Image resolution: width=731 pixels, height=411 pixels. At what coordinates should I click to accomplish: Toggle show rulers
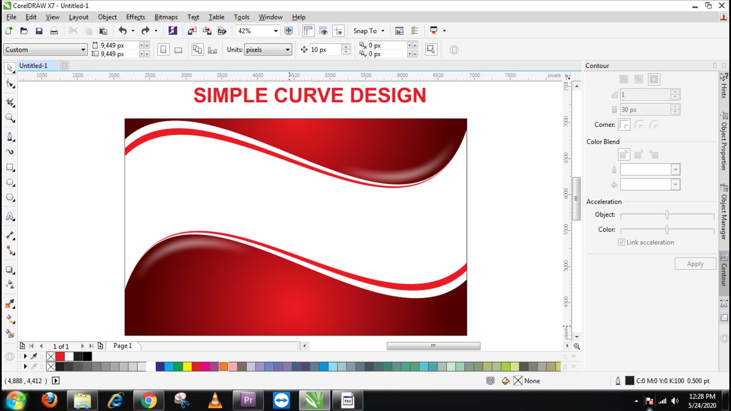coord(308,31)
